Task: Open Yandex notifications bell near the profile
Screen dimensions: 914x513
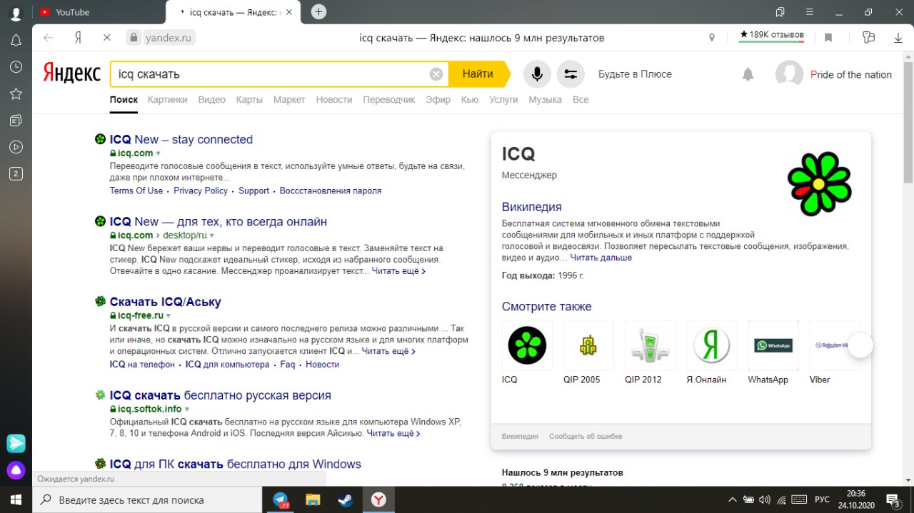Action: [x=748, y=74]
